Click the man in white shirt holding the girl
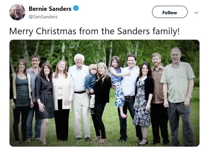This screenshot has height=151, width=209. [x=131, y=92]
